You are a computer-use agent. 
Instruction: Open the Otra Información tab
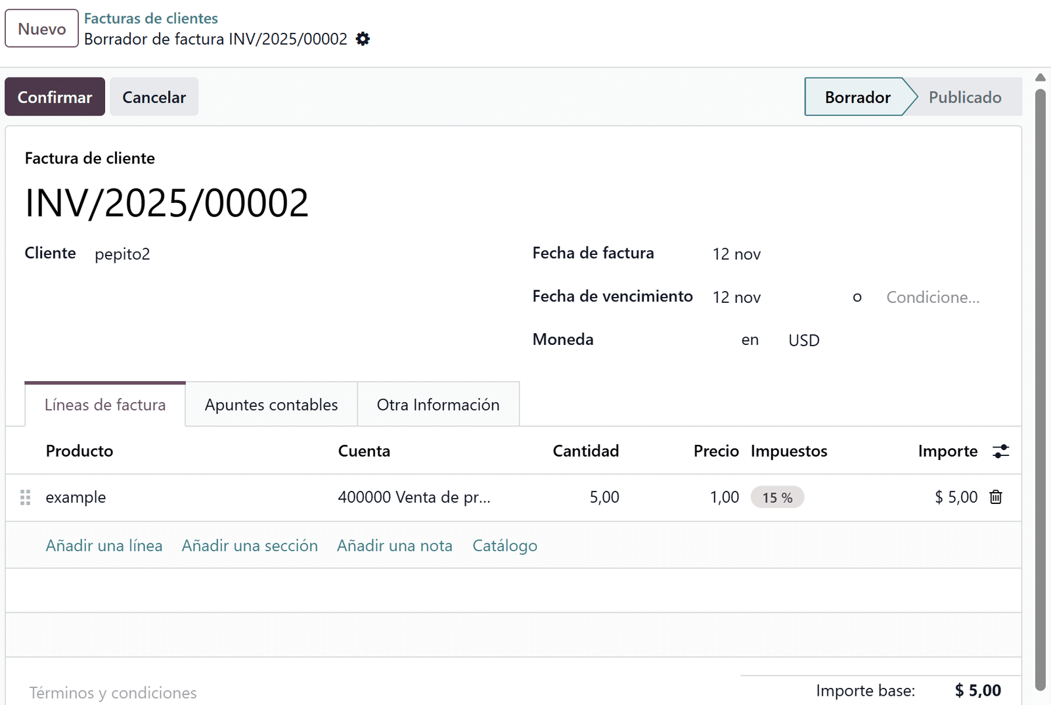point(438,405)
